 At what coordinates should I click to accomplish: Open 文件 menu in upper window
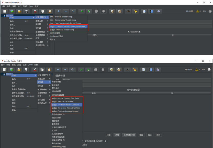point(3,6)
